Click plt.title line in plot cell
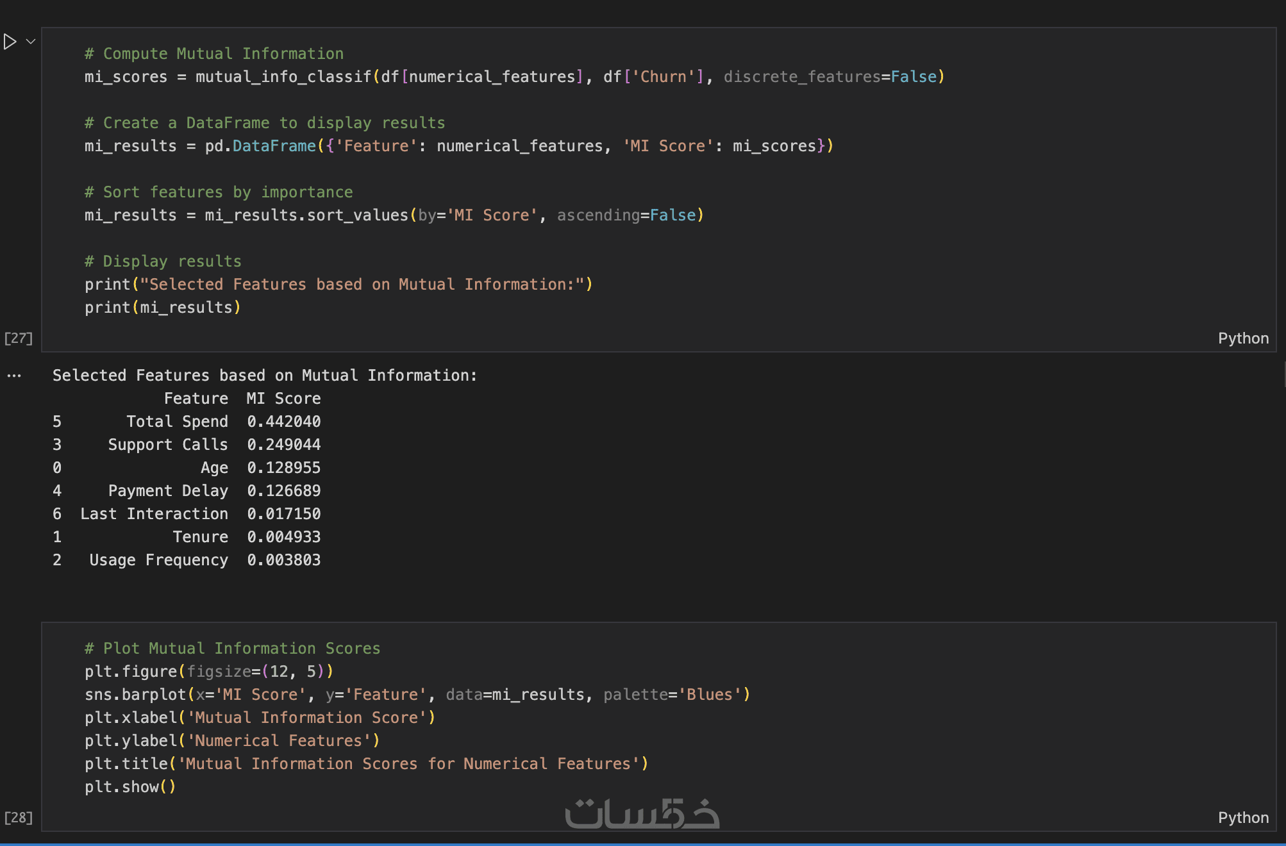The image size is (1286, 846). [365, 764]
